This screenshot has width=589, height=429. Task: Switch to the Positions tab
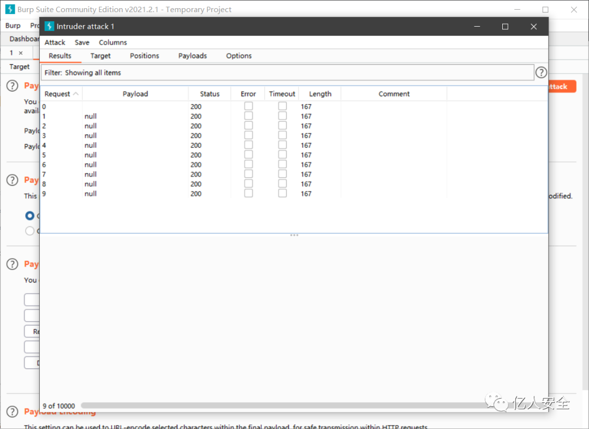[144, 56]
